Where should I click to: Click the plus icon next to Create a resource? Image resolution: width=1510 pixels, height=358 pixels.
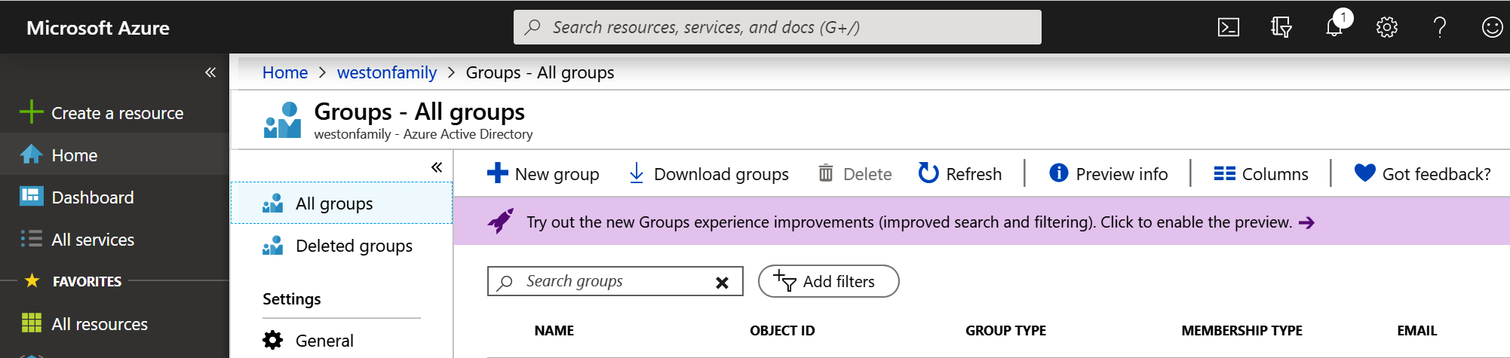click(31, 112)
